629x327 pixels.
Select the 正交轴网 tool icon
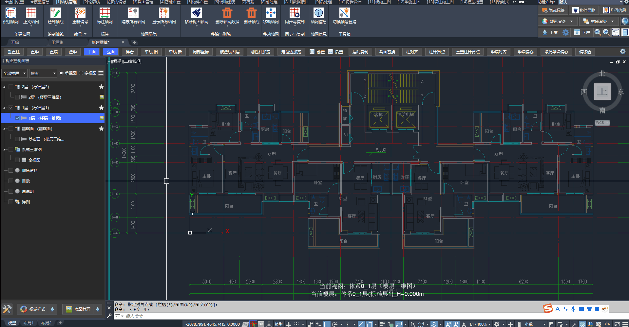pyautogui.click(x=31, y=13)
